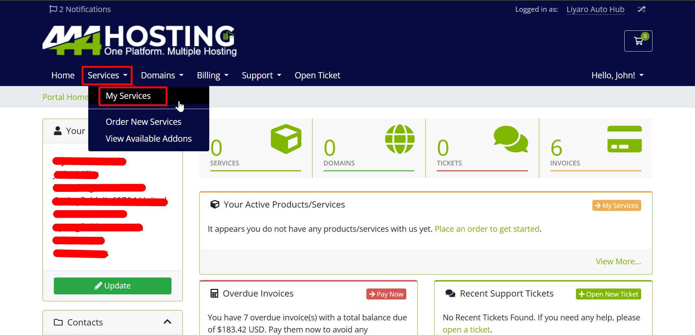Click the 444 Hosting logo
The height and width of the screenshot is (335, 695).
[x=140, y=41]
